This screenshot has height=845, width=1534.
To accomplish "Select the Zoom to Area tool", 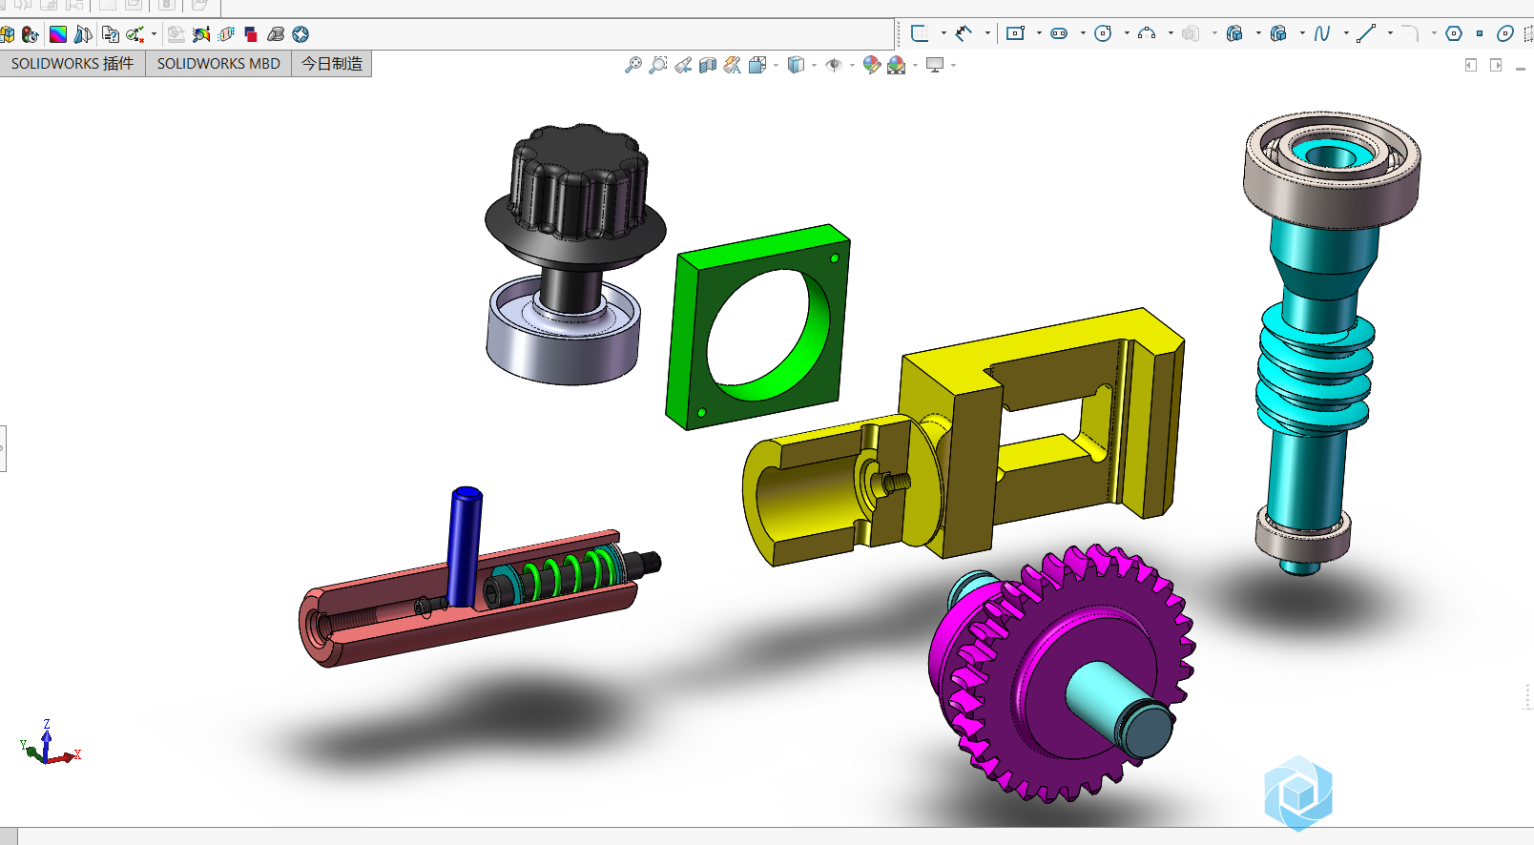I will pos(657,65).
